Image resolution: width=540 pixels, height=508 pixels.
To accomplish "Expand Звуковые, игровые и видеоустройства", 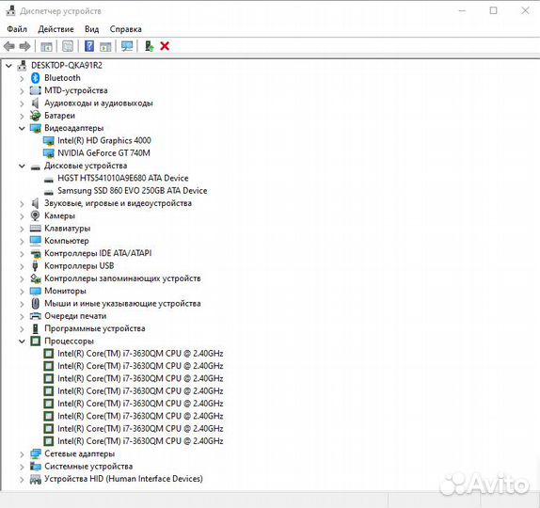I will [22, 204].
